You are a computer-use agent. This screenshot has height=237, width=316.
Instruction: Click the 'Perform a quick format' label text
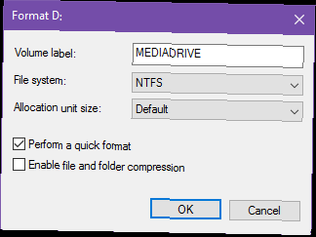pyautogui.click(x=80, y=145)
